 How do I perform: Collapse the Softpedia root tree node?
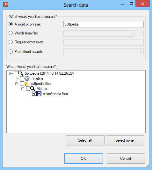[11, 73]
